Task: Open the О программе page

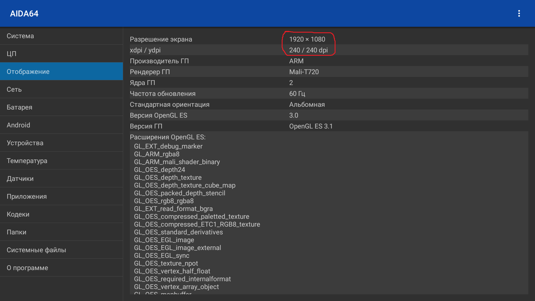Action: (x=61, y=268)
